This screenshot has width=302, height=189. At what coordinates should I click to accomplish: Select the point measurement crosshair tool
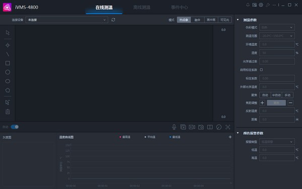8,45
